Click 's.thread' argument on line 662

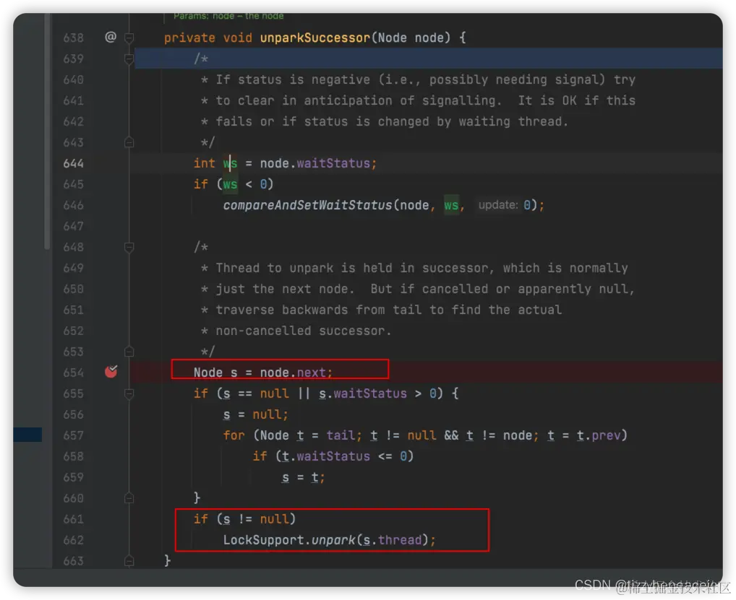[393, 540]
